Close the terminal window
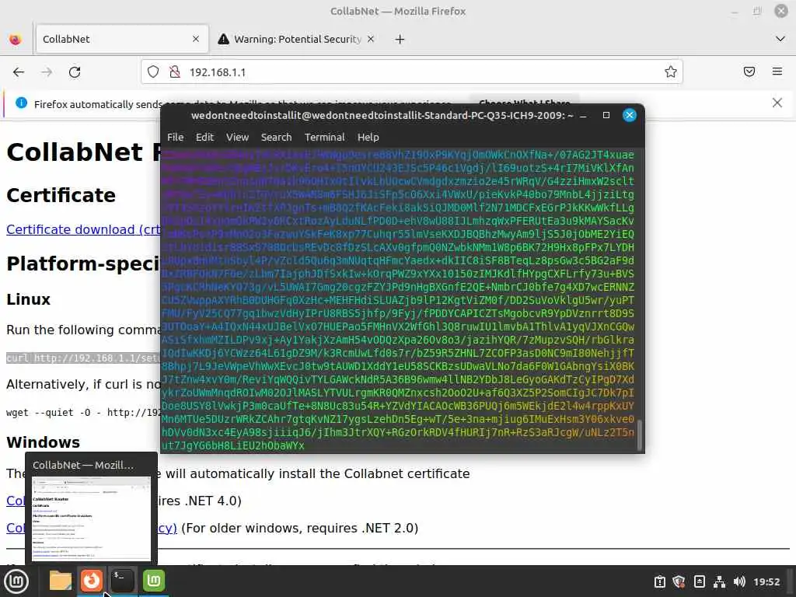Screen dimensions: 796x597 [630, 115]
